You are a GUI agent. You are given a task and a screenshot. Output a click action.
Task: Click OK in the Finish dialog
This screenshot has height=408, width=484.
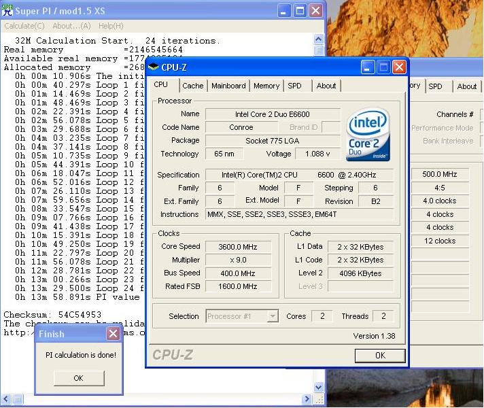coord(79,378)
